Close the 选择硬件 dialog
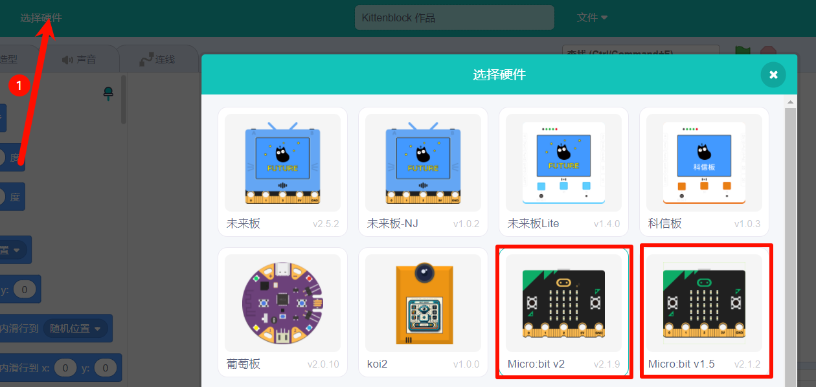Image resolution: width=816 pixels, height=387 pixels. pos(773,74)
